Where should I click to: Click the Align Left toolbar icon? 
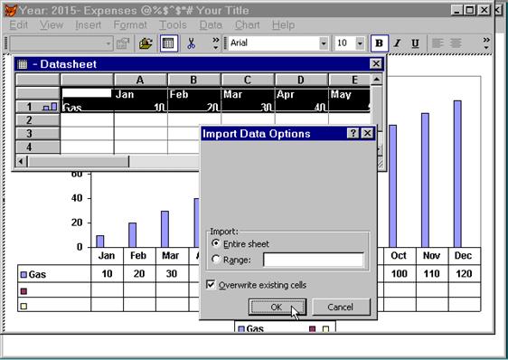coord(437,43)
